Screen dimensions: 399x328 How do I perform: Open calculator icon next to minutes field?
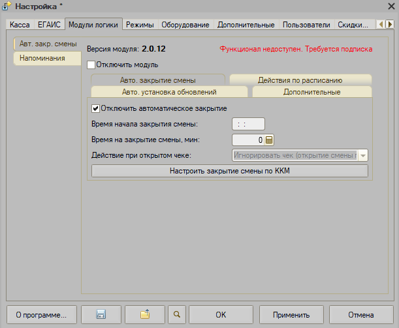tap(269, 140)
